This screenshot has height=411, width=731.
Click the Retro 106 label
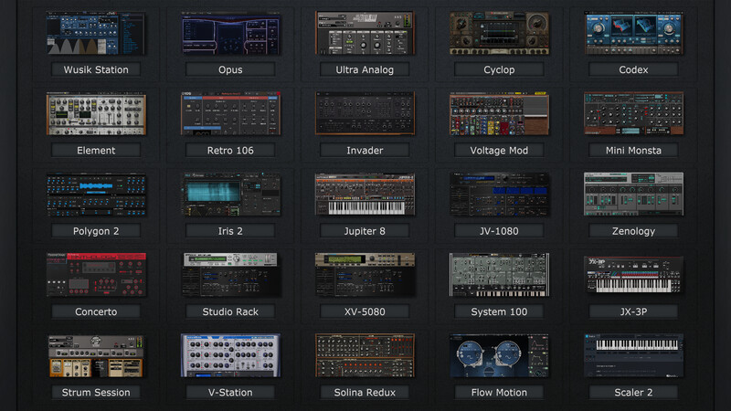pos(230,150)
